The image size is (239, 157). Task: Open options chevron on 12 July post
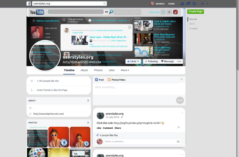[182, 113]
